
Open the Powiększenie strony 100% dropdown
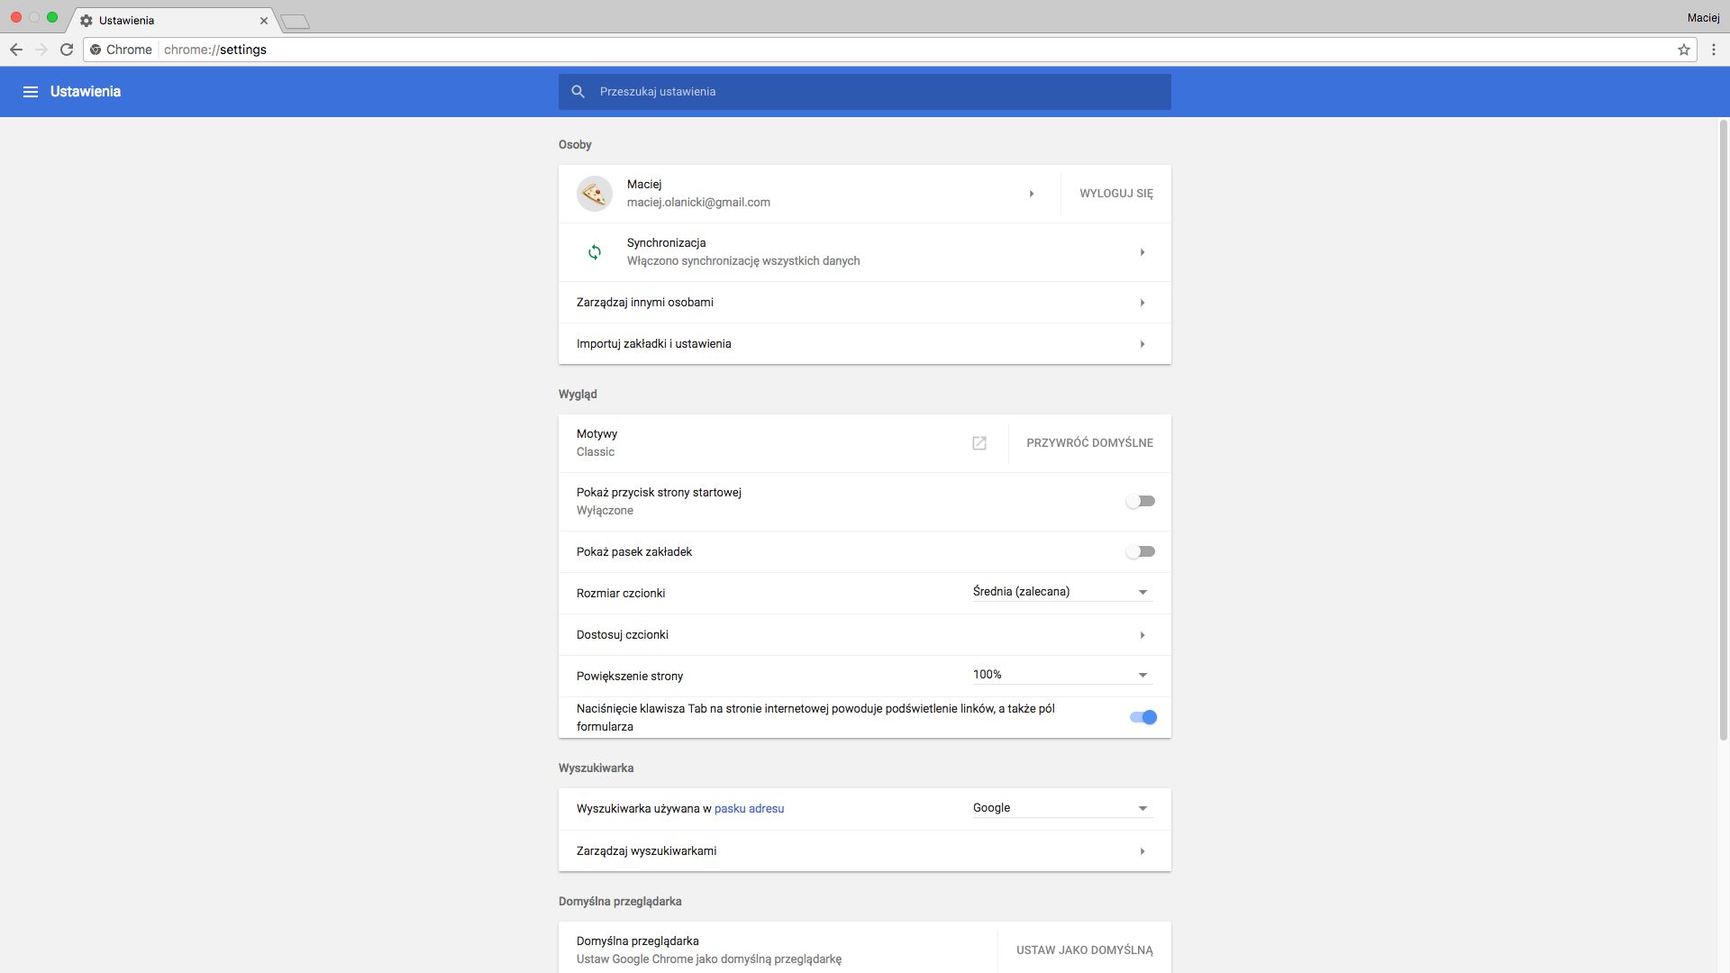click(x=1061, y=675)
